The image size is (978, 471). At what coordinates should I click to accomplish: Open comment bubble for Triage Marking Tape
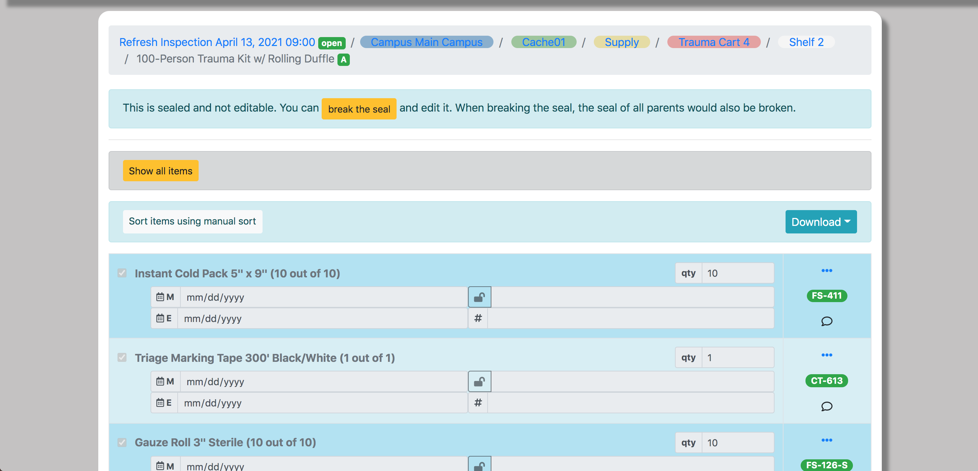click(826, 406)
